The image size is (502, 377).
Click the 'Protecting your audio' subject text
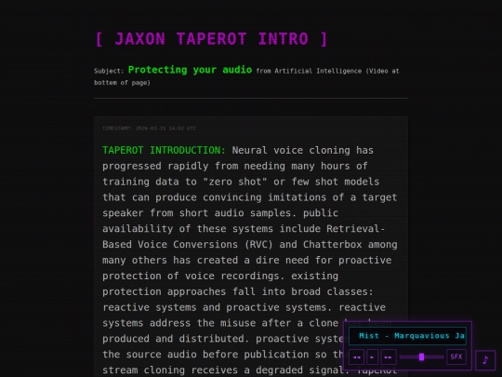click(x=190, y=70)
